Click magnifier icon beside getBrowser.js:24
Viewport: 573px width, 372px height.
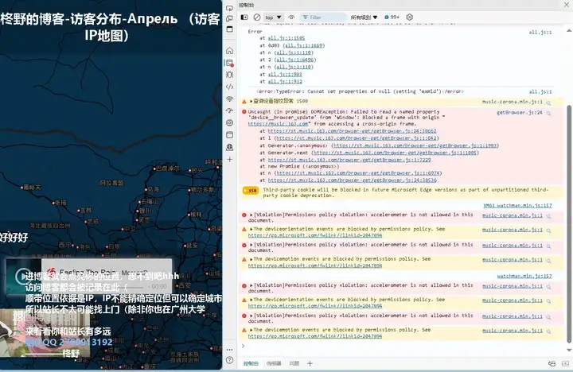[x=548, y=114]
